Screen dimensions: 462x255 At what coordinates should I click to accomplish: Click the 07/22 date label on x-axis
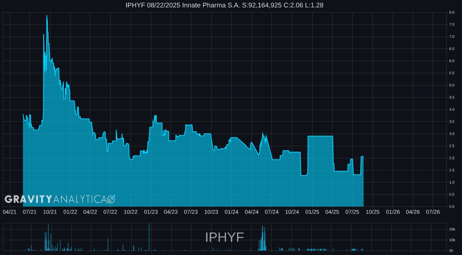[110, 212]
